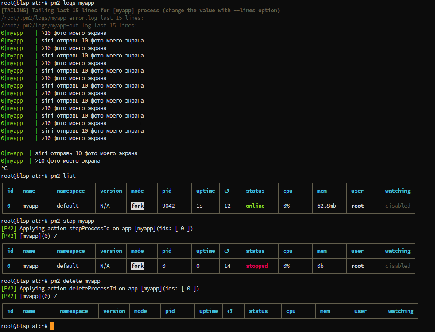Click the orange cursor block at the prompt
435x332 pixels.
[x=52, y=326]
